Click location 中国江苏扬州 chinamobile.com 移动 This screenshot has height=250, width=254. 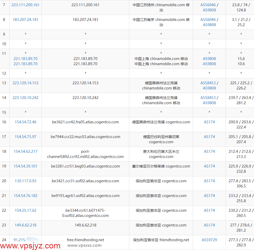point(161,7)
